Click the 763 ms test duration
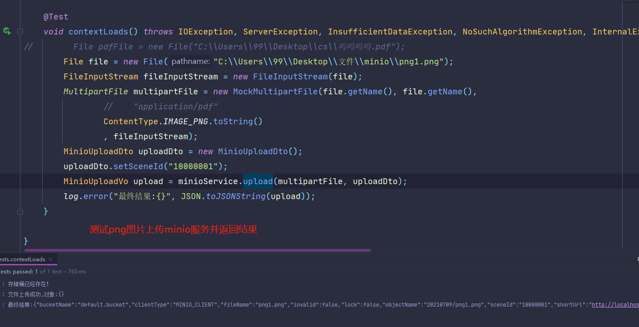The height and width of the screenshot is (327, 639). pos(77,272)
